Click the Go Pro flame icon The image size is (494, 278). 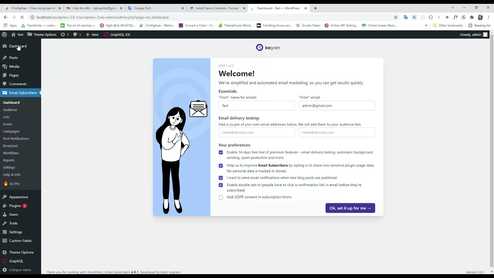[x=5, y=183]
